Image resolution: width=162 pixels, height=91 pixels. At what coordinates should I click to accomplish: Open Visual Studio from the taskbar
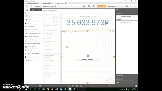pos(56,89)
